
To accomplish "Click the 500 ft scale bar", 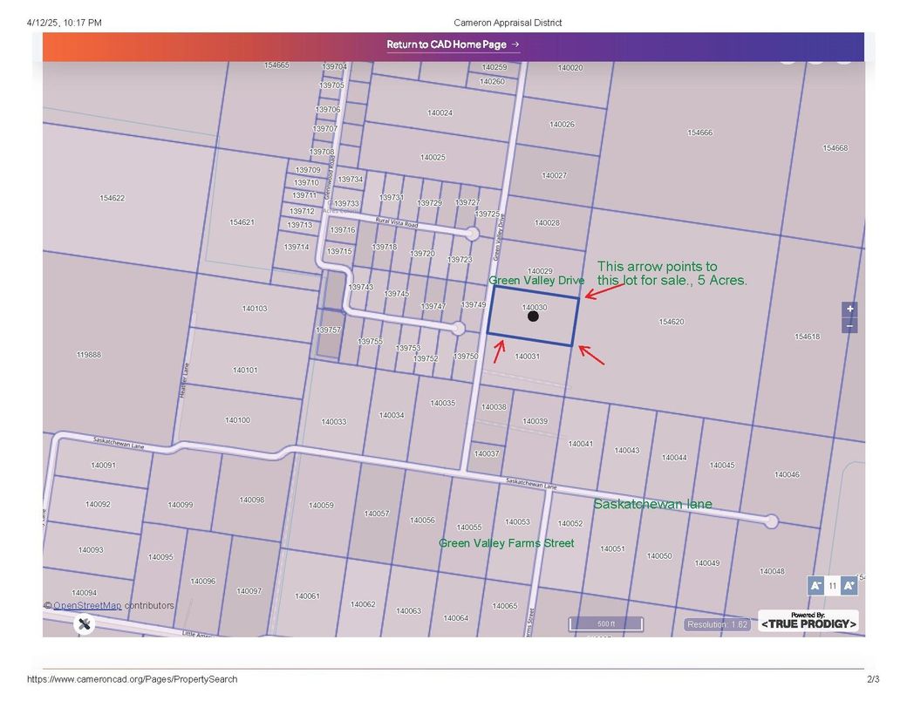I will [x=605, y=624].
